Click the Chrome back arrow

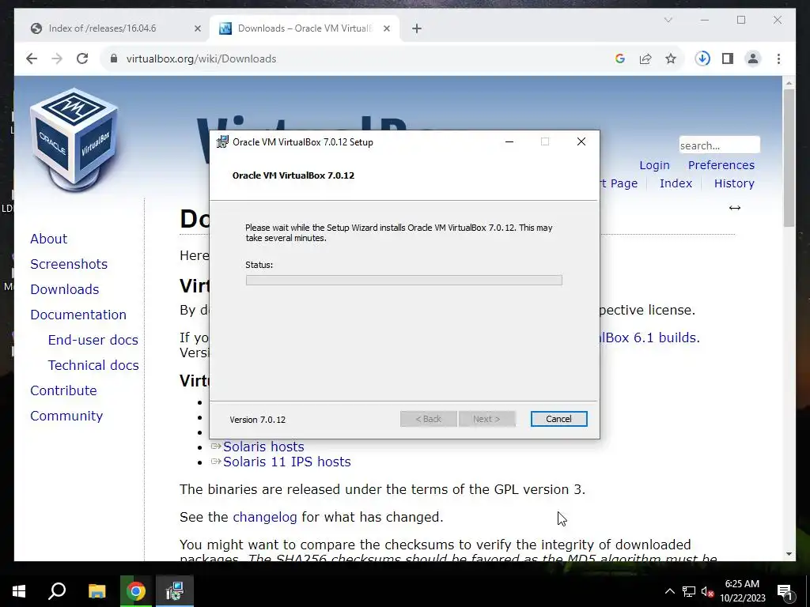coord(32,58)
